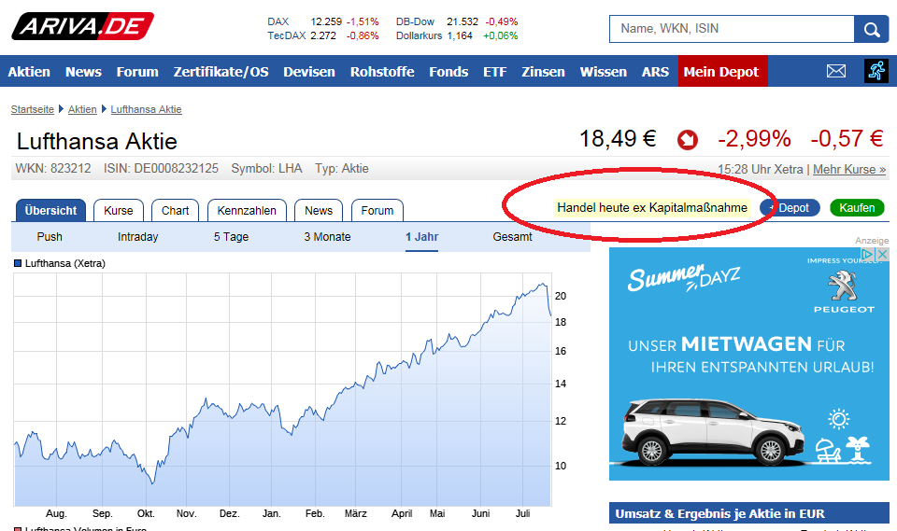897x531 pixels.
Task: Select Gesamt chart range
Action: pos(513,237)
